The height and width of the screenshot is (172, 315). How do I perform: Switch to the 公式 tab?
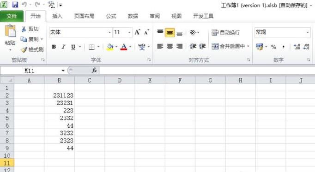point(111,16)
